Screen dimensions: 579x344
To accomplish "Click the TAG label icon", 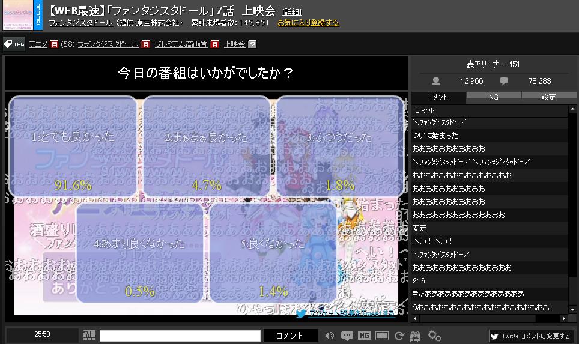I will tap(14, 44).
